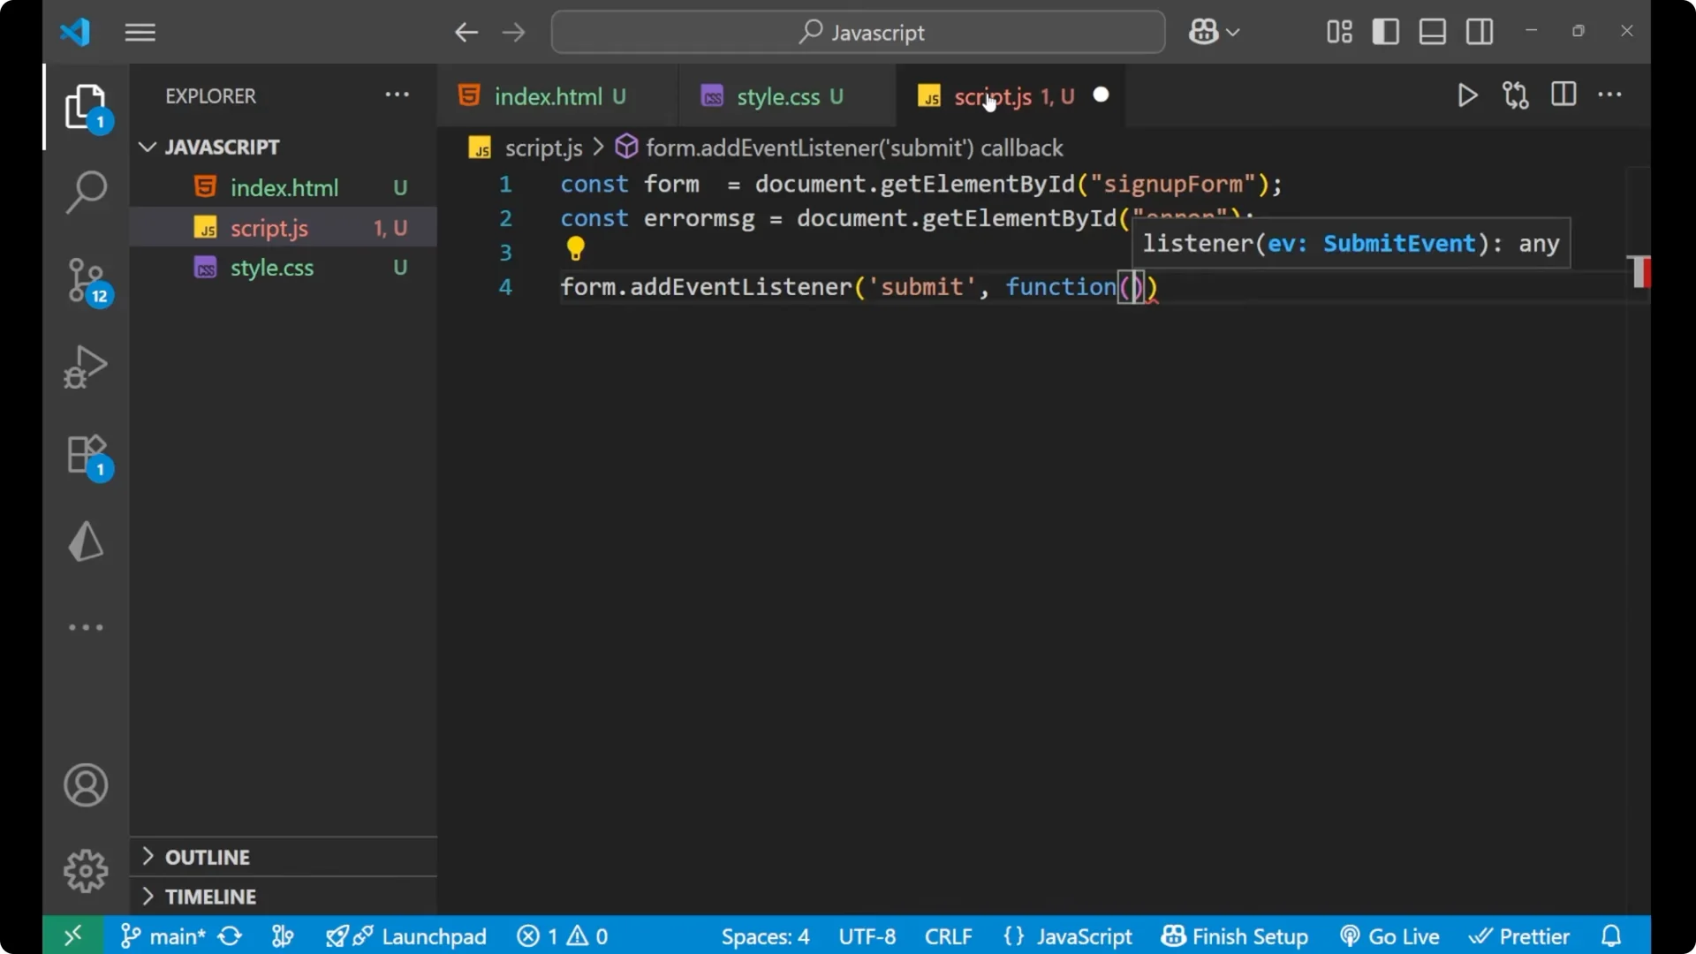Image resolution: width=1696 pixels, height=954 pixels.
Task: Click Finish Setup in the status bar
Action: click(x=1234, y=935)
